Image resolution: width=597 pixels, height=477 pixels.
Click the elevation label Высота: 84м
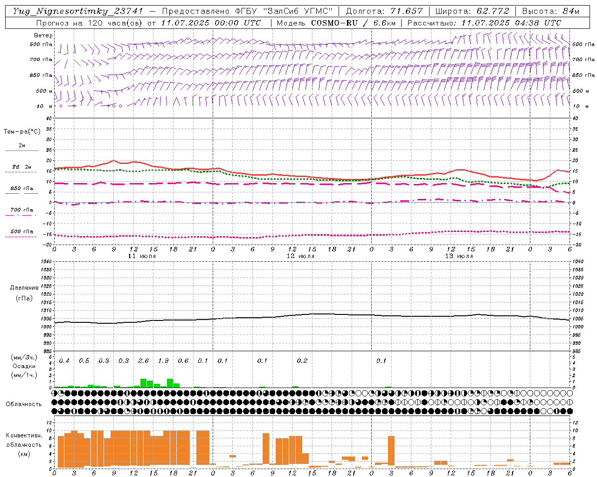click(x=550, y=11)
